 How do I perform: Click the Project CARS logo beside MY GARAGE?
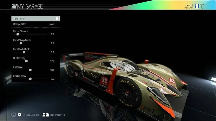pyautogui.click(x=14, y=6)
